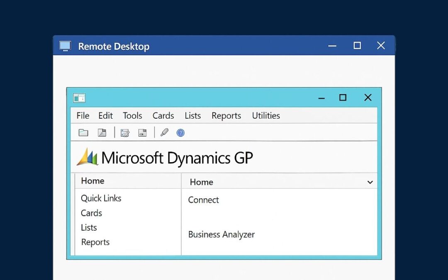Click the save toolbar icon
Image resolution: width=448 pixels, height=280 pixels.
142,132
